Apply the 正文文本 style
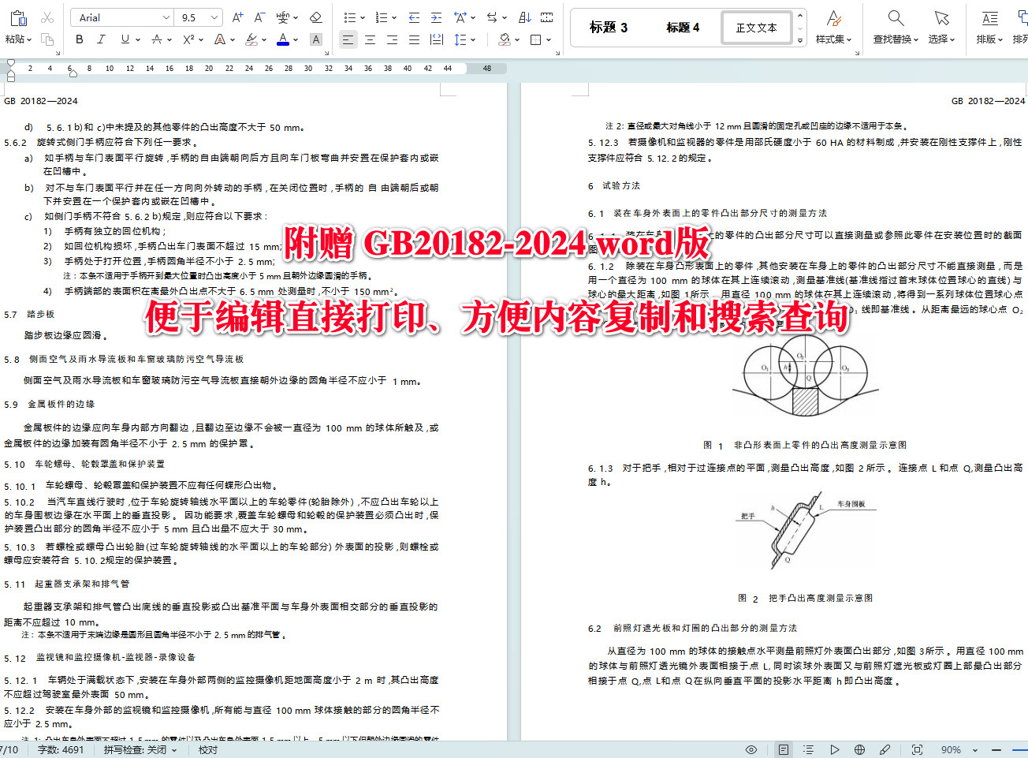The image size is (1028, 758). coord(757,28)
